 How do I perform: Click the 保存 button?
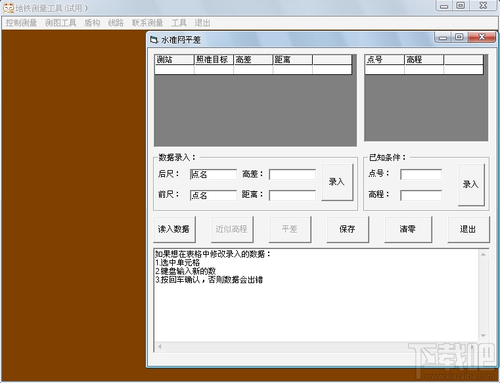coord(348,229)
